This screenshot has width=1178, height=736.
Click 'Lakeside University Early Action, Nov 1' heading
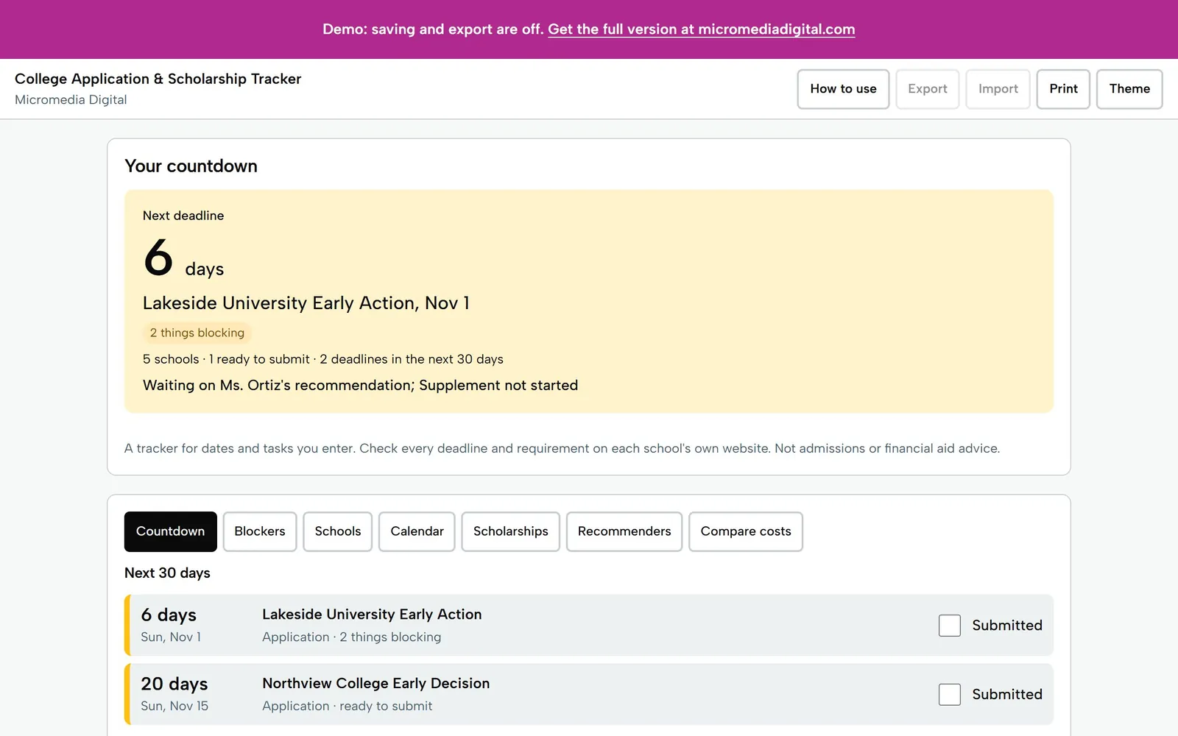(306, 303)
